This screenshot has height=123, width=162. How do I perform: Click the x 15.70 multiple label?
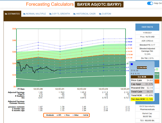[129, 48]
